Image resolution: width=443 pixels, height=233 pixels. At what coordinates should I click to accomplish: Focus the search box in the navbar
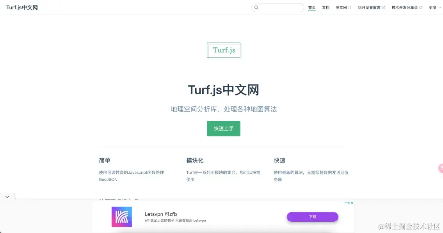pyautogui.click(x=278, y=8)
